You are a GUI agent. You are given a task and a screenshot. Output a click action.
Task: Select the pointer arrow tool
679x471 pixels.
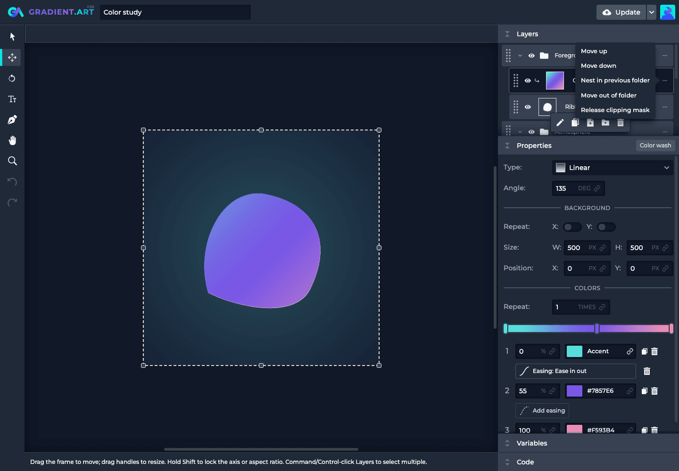click(12, 37)
